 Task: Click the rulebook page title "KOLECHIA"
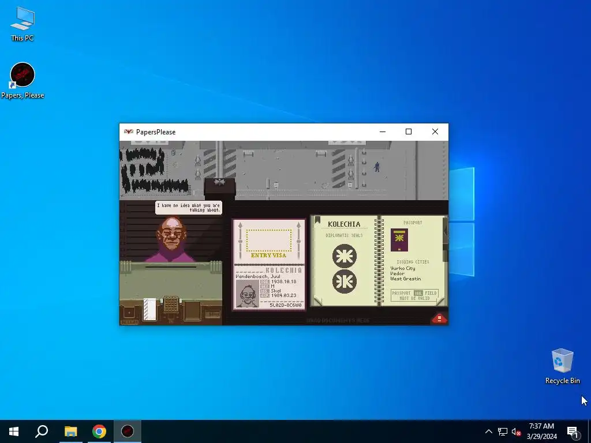344,224
